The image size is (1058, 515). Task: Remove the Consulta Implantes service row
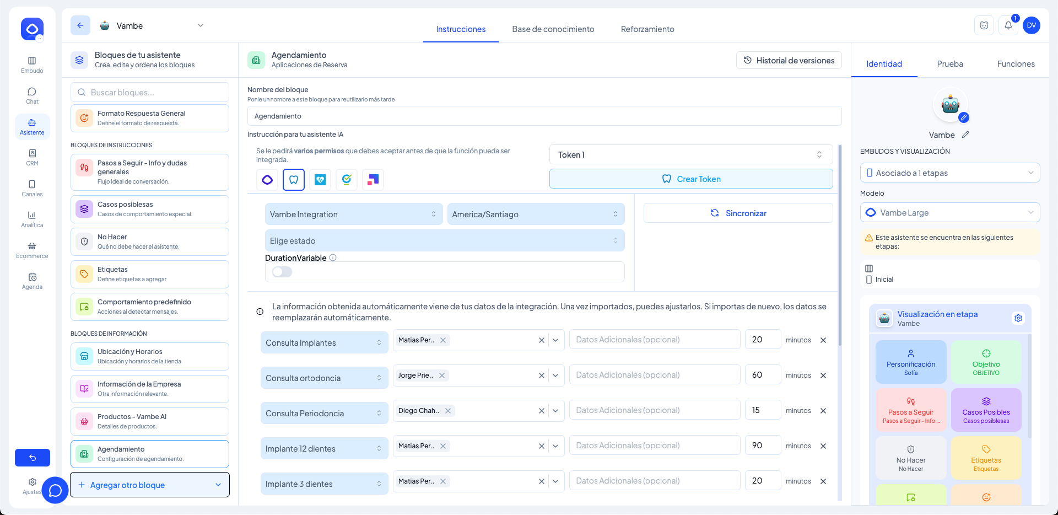tap(823, 340)
